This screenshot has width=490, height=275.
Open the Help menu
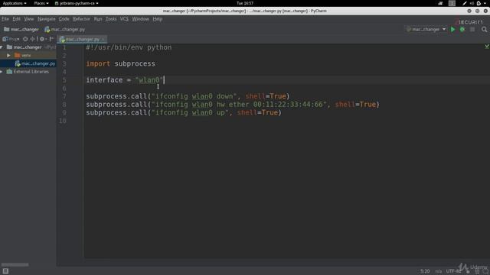[158, 19]
